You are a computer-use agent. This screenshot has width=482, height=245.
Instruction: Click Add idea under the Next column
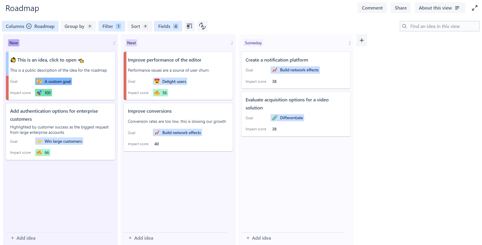pyautogui.click(x=141, y=238)
